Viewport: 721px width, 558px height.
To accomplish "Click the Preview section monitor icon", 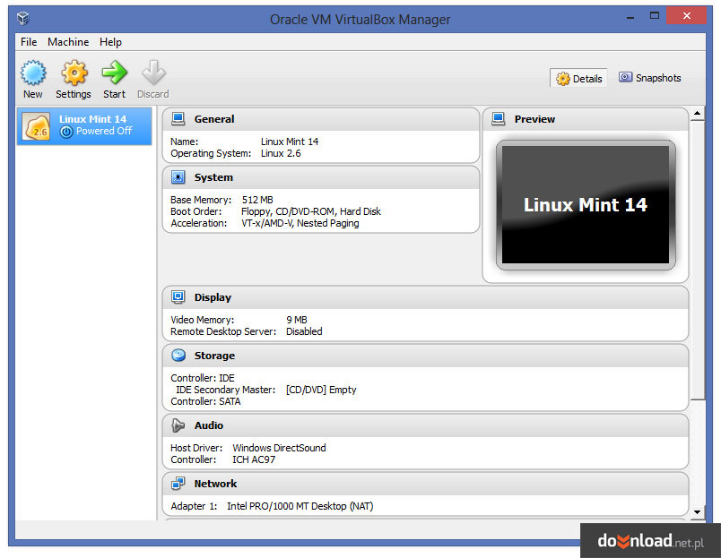I will point(498,119).
